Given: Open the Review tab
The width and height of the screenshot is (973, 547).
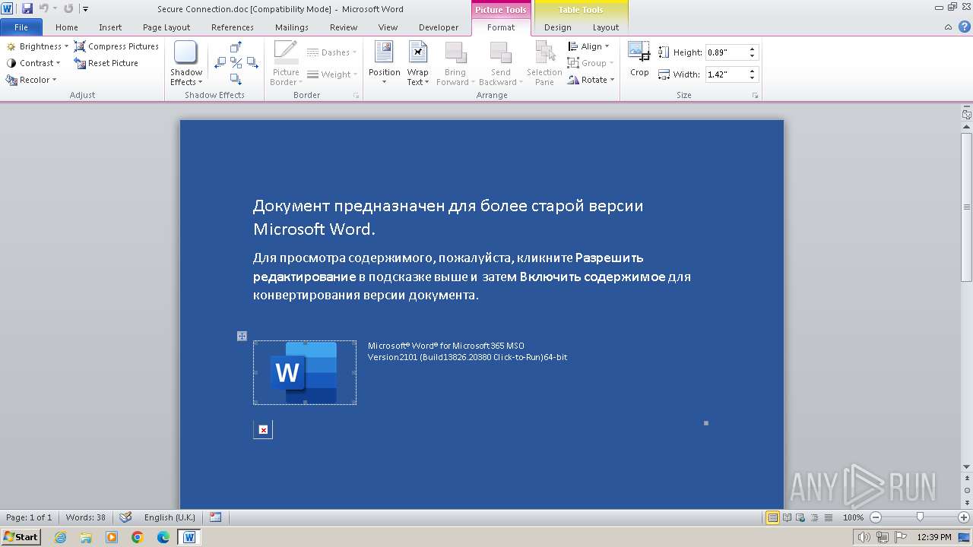Looking at the screenshot, I should [x=344, y=27].
